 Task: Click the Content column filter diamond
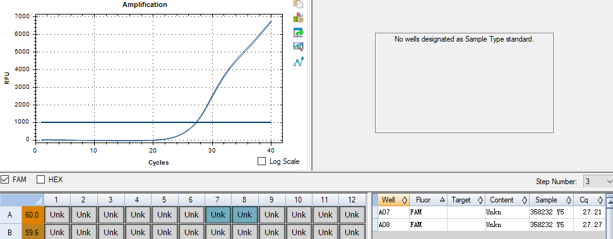click(524, 200)
